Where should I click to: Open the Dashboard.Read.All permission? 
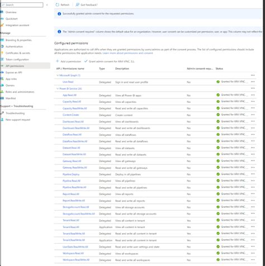[73, 122]
